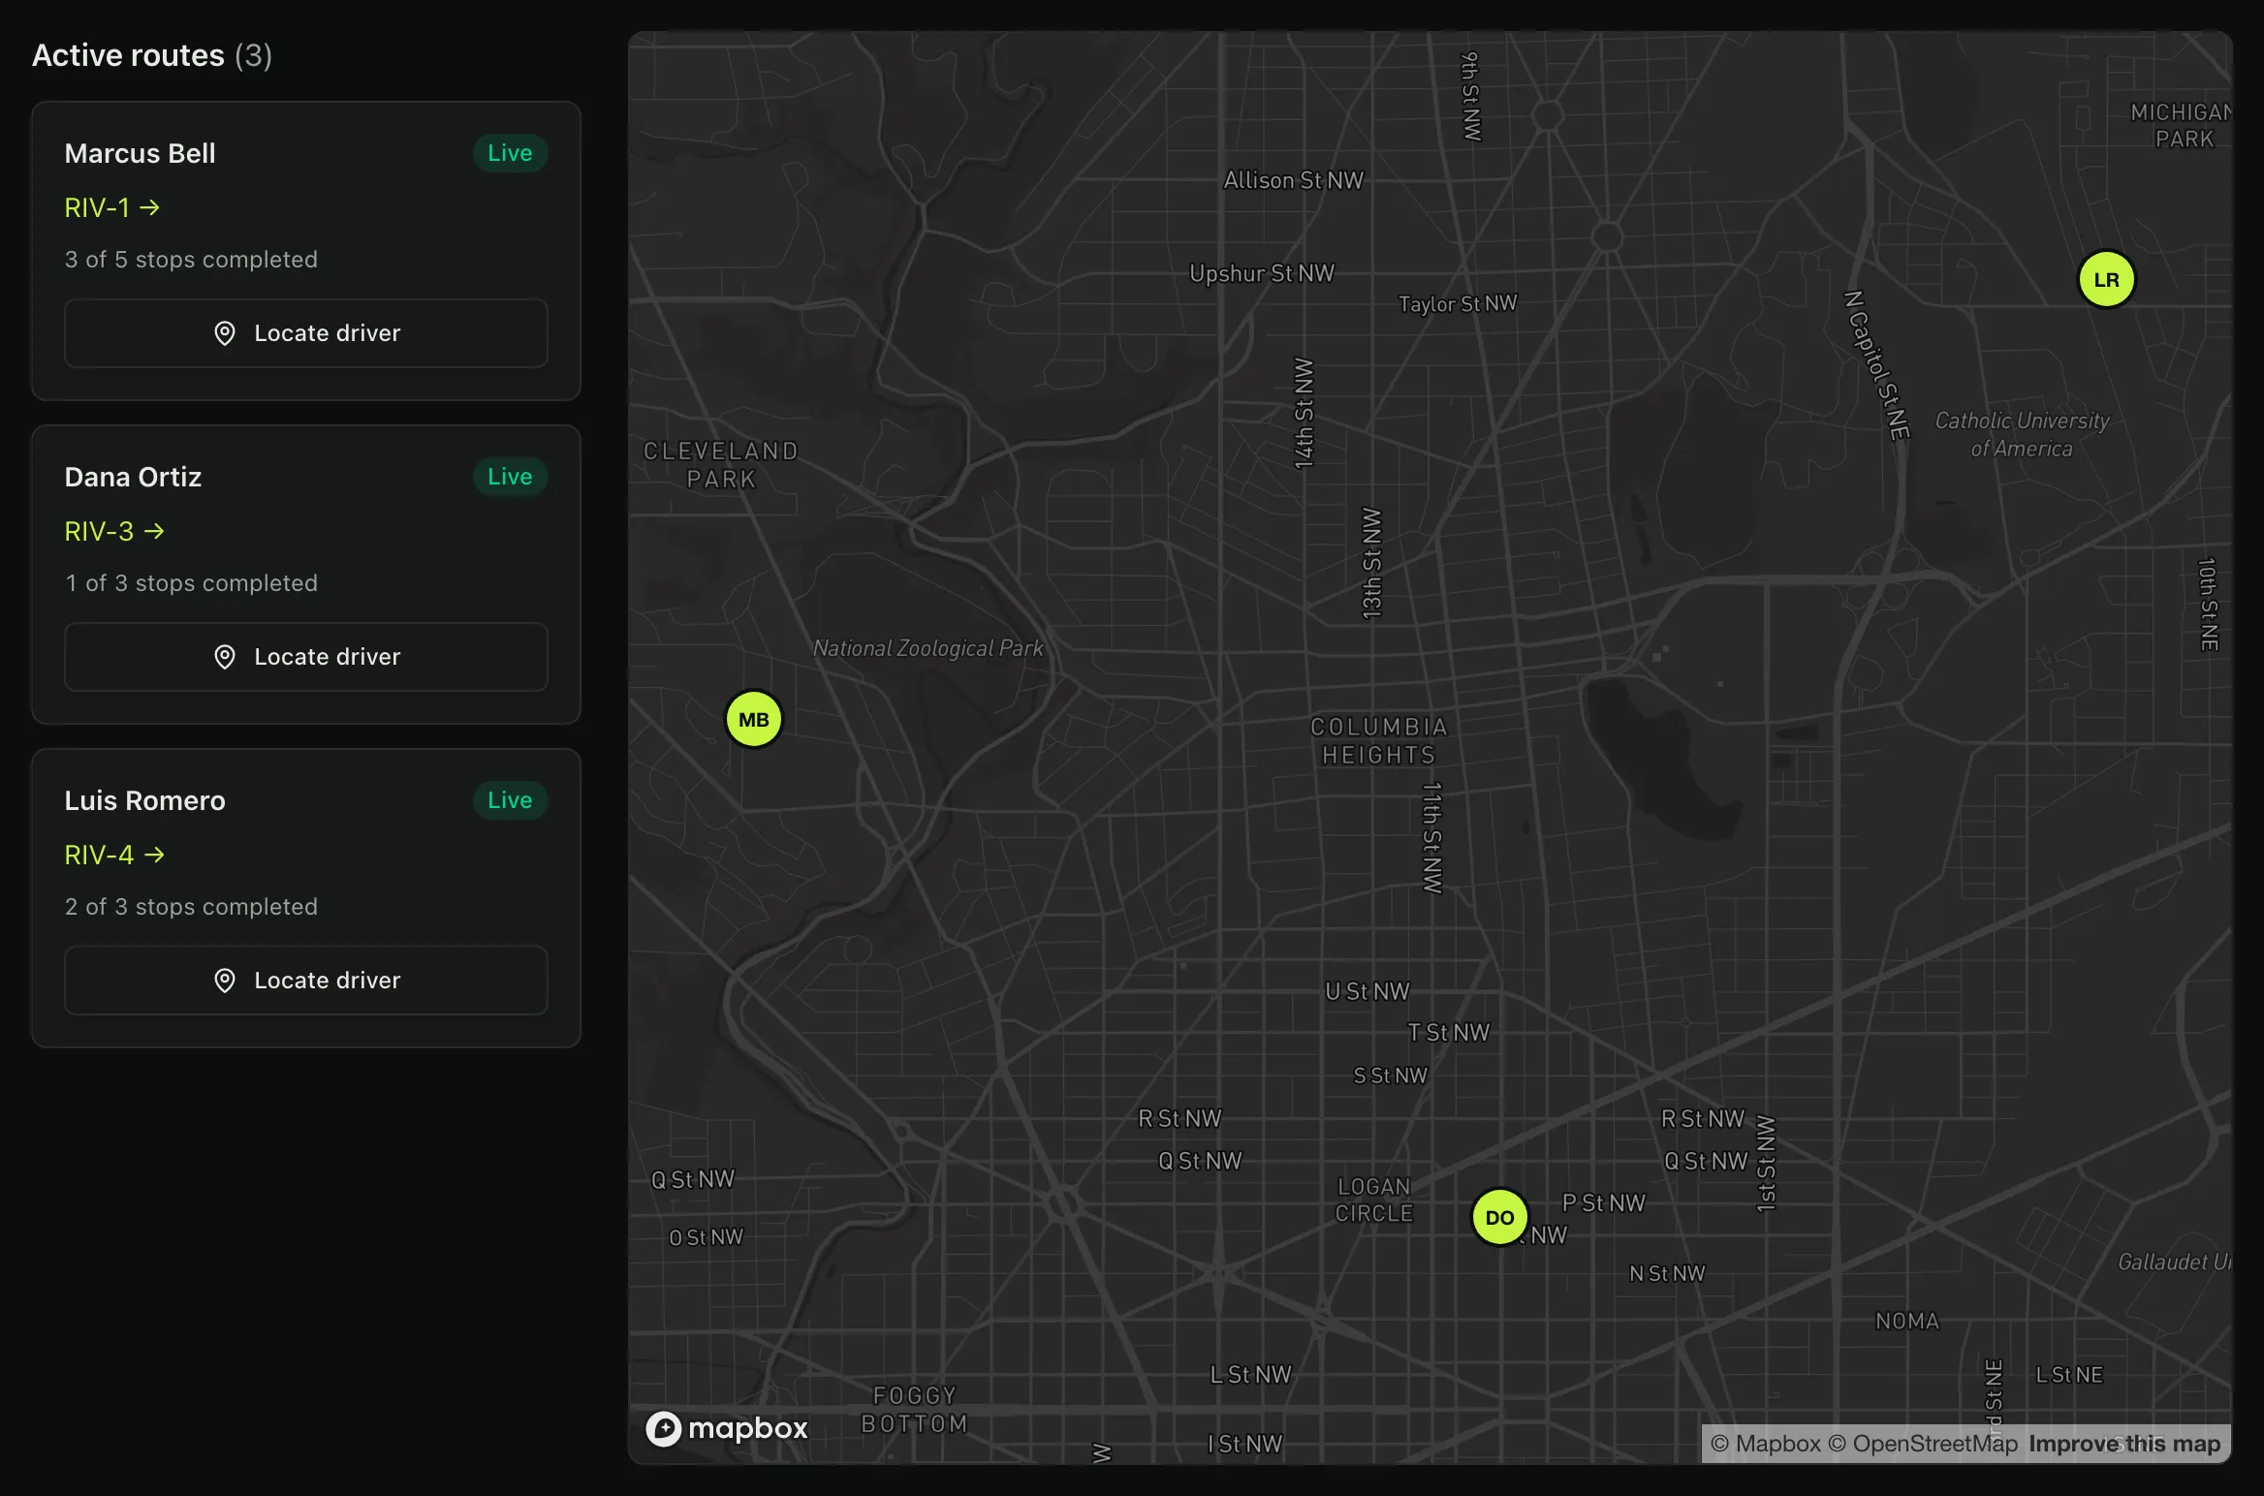Open the © OpenStreetMap attribution link
This screenshot has width=2264, height=1496.
[1923, 1444]
